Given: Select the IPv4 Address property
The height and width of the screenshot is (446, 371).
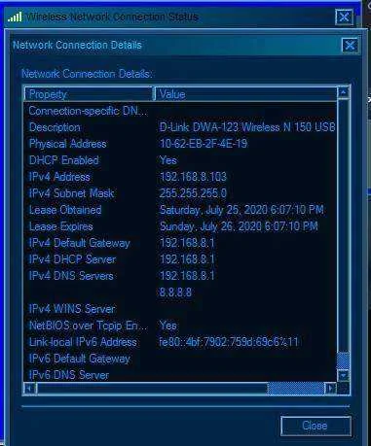Looking at the screenshot, I should (x=59, y=177).
